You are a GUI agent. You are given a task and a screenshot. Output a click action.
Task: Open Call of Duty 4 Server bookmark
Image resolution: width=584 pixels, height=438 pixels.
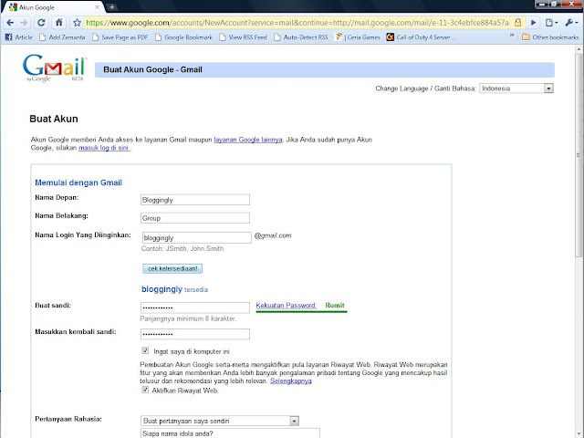pyautogui.click(x=421, y=37)
